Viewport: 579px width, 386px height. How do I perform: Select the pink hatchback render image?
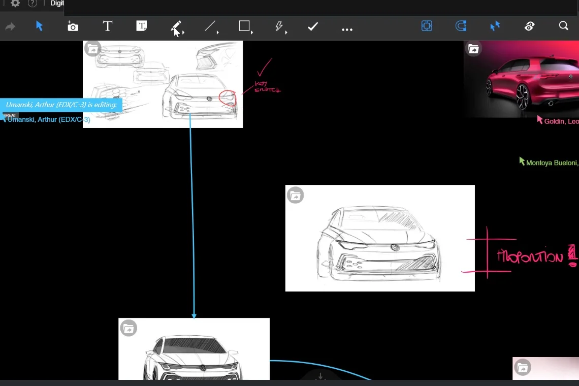coord(522,79)
